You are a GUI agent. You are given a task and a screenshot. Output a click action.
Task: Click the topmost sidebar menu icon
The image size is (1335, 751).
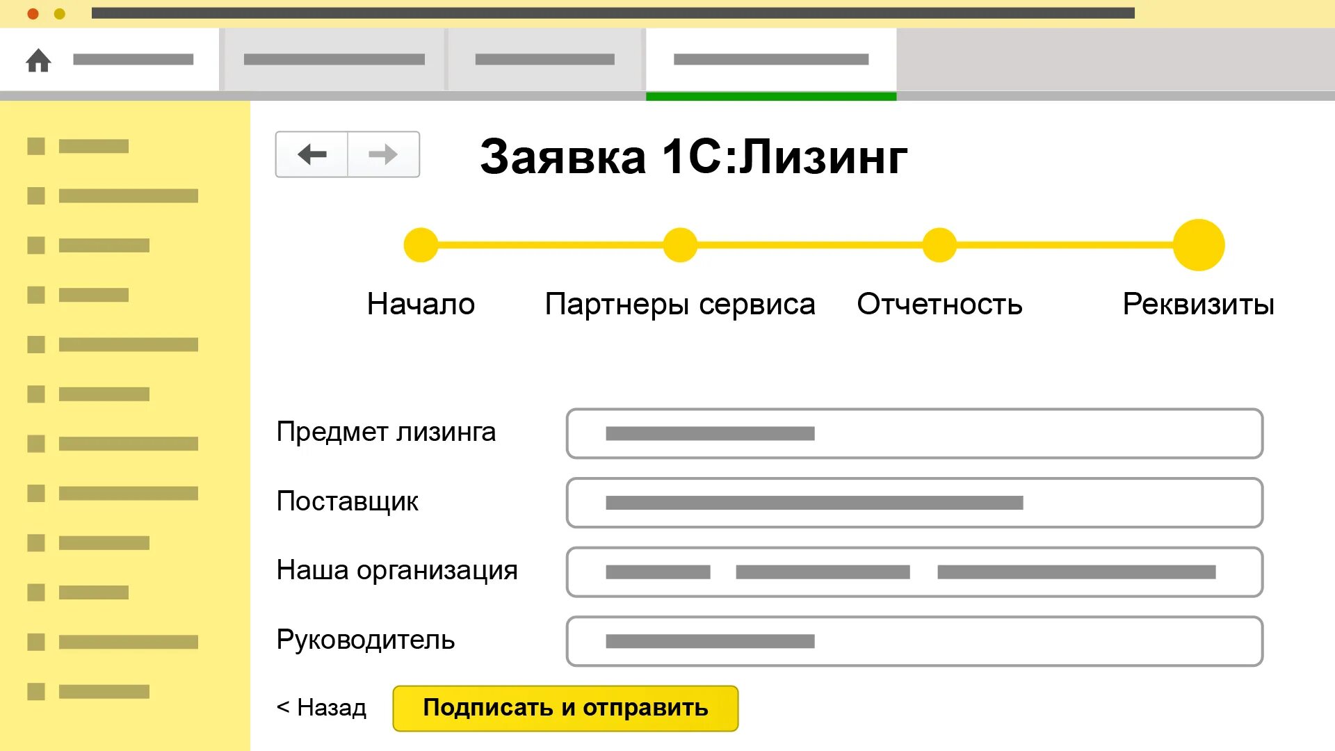[37, 146]
